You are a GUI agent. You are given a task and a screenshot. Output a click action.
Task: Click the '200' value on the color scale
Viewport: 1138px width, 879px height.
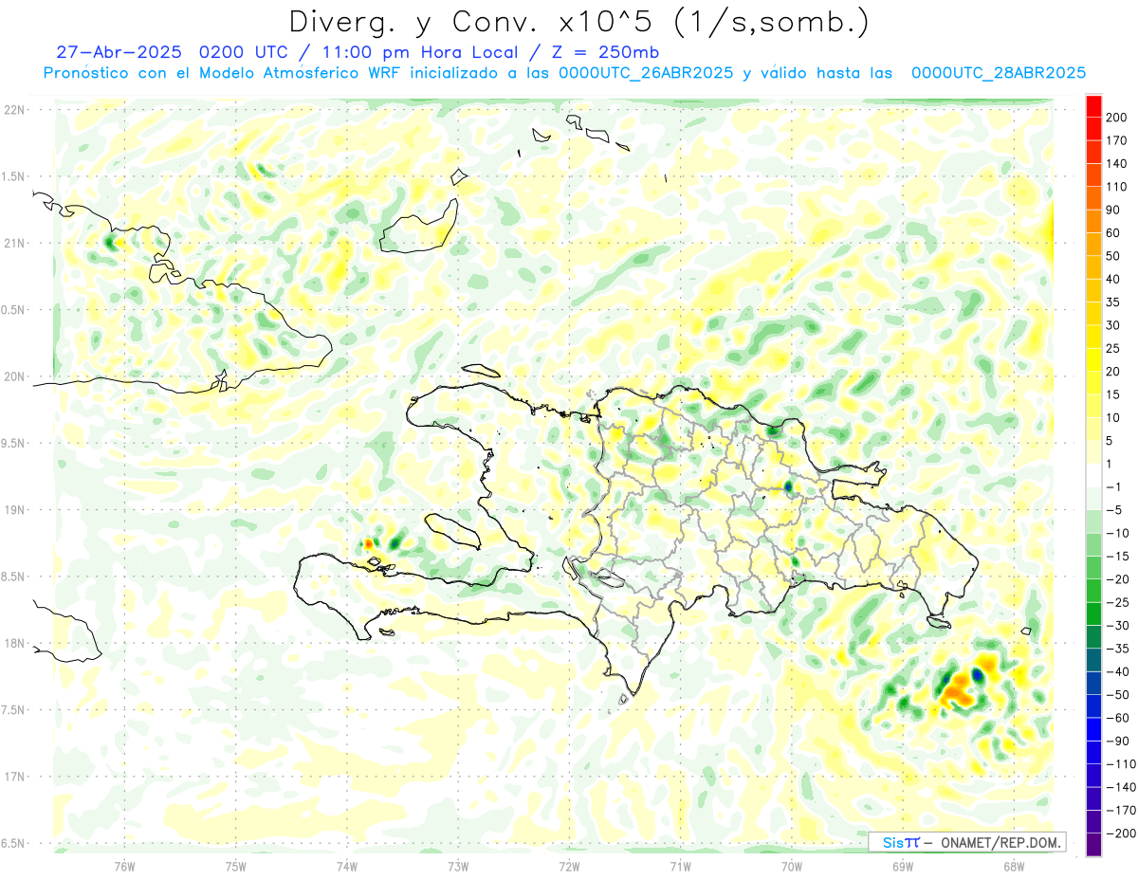(1118, 117)
